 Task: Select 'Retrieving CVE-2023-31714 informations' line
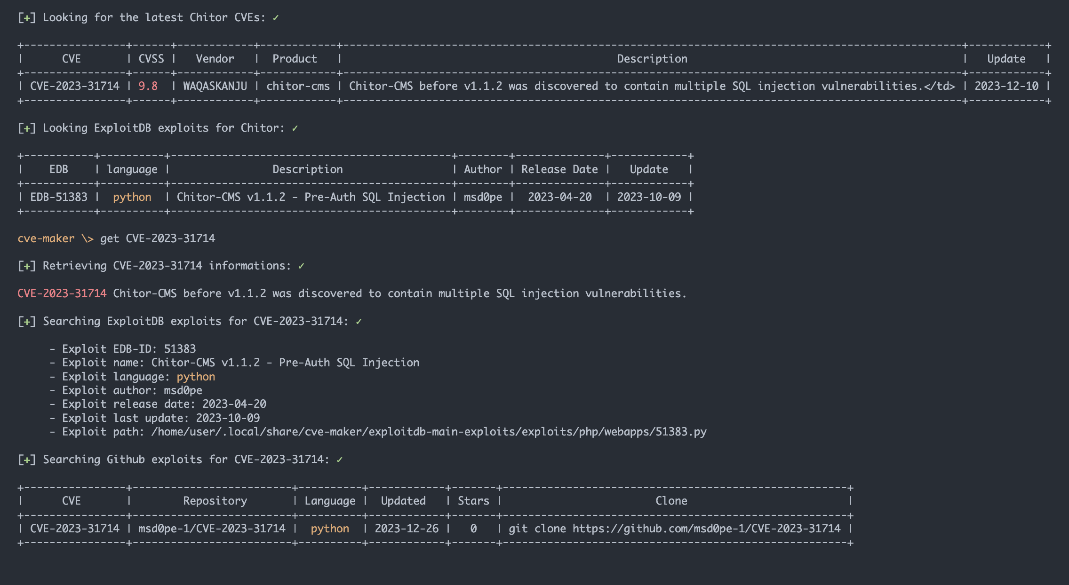161,266
